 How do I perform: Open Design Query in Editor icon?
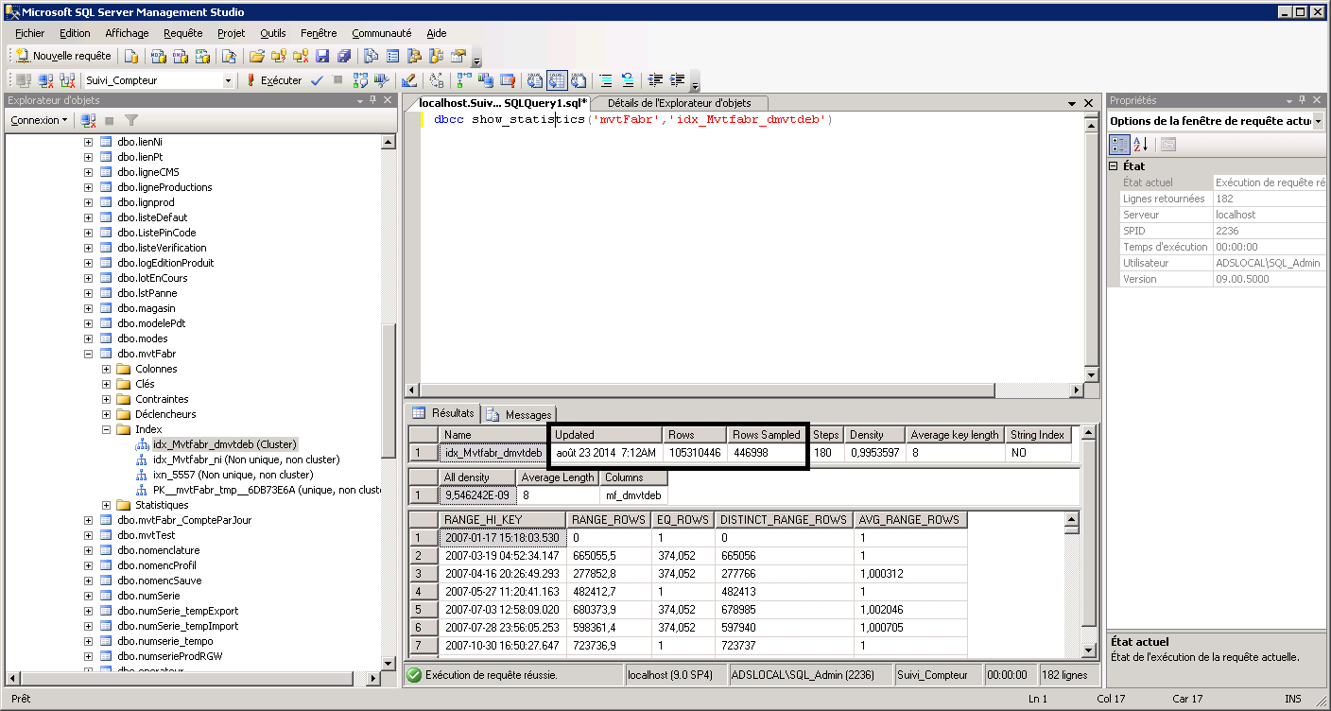(x=409, y=80)
